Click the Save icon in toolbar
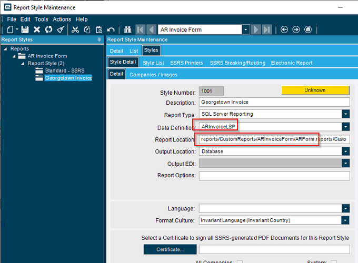This screenshot has width=358, height=263. click(25, 29)
